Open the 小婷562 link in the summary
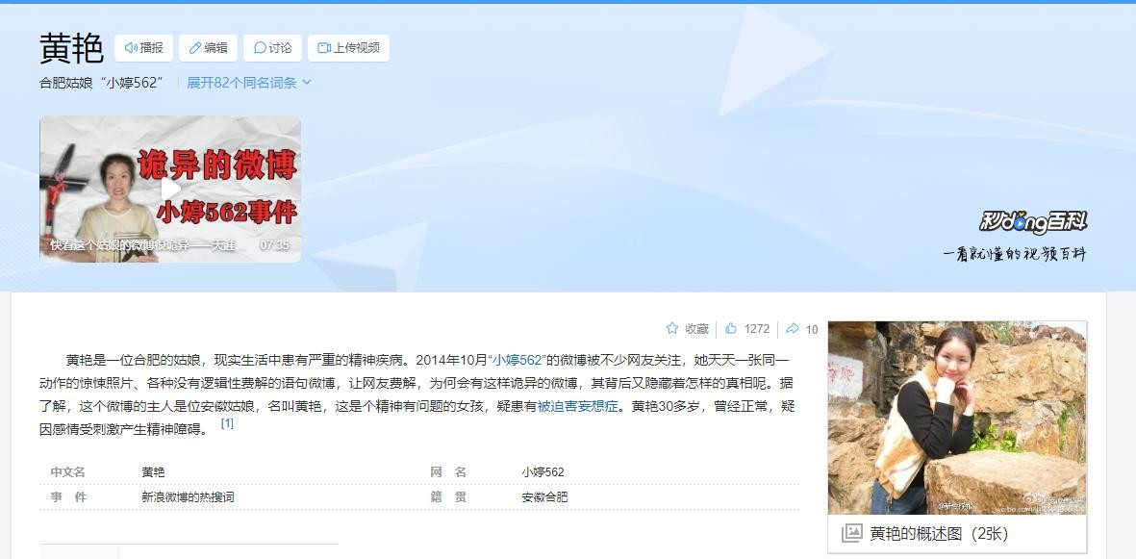 click(x=518, y=360)
